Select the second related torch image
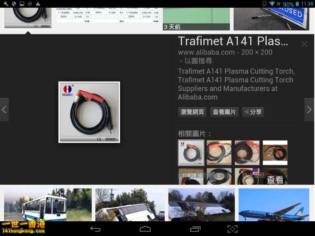The height and width of the screenshot is (236, 315). click(x=219, y=153)
